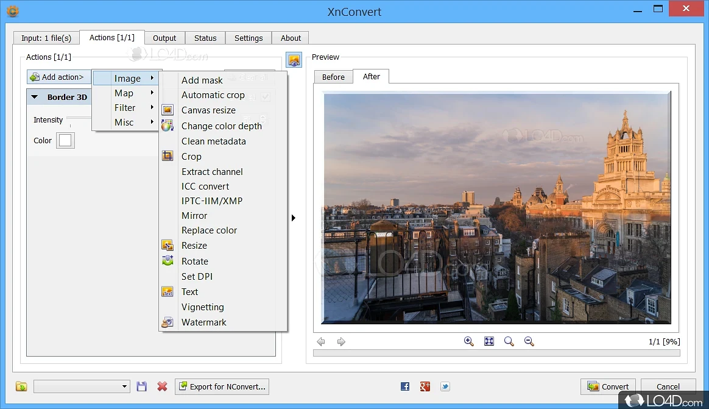
Task: Open the Border 3D Color swatch
Action: [65, 140]
